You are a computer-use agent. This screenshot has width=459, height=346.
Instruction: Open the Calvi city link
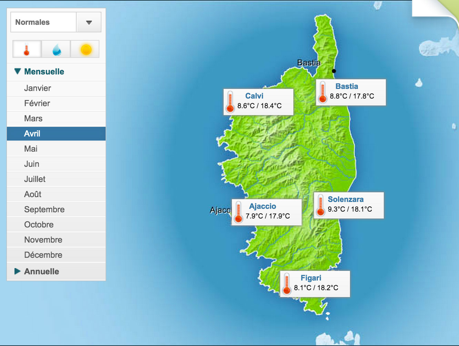254,96
